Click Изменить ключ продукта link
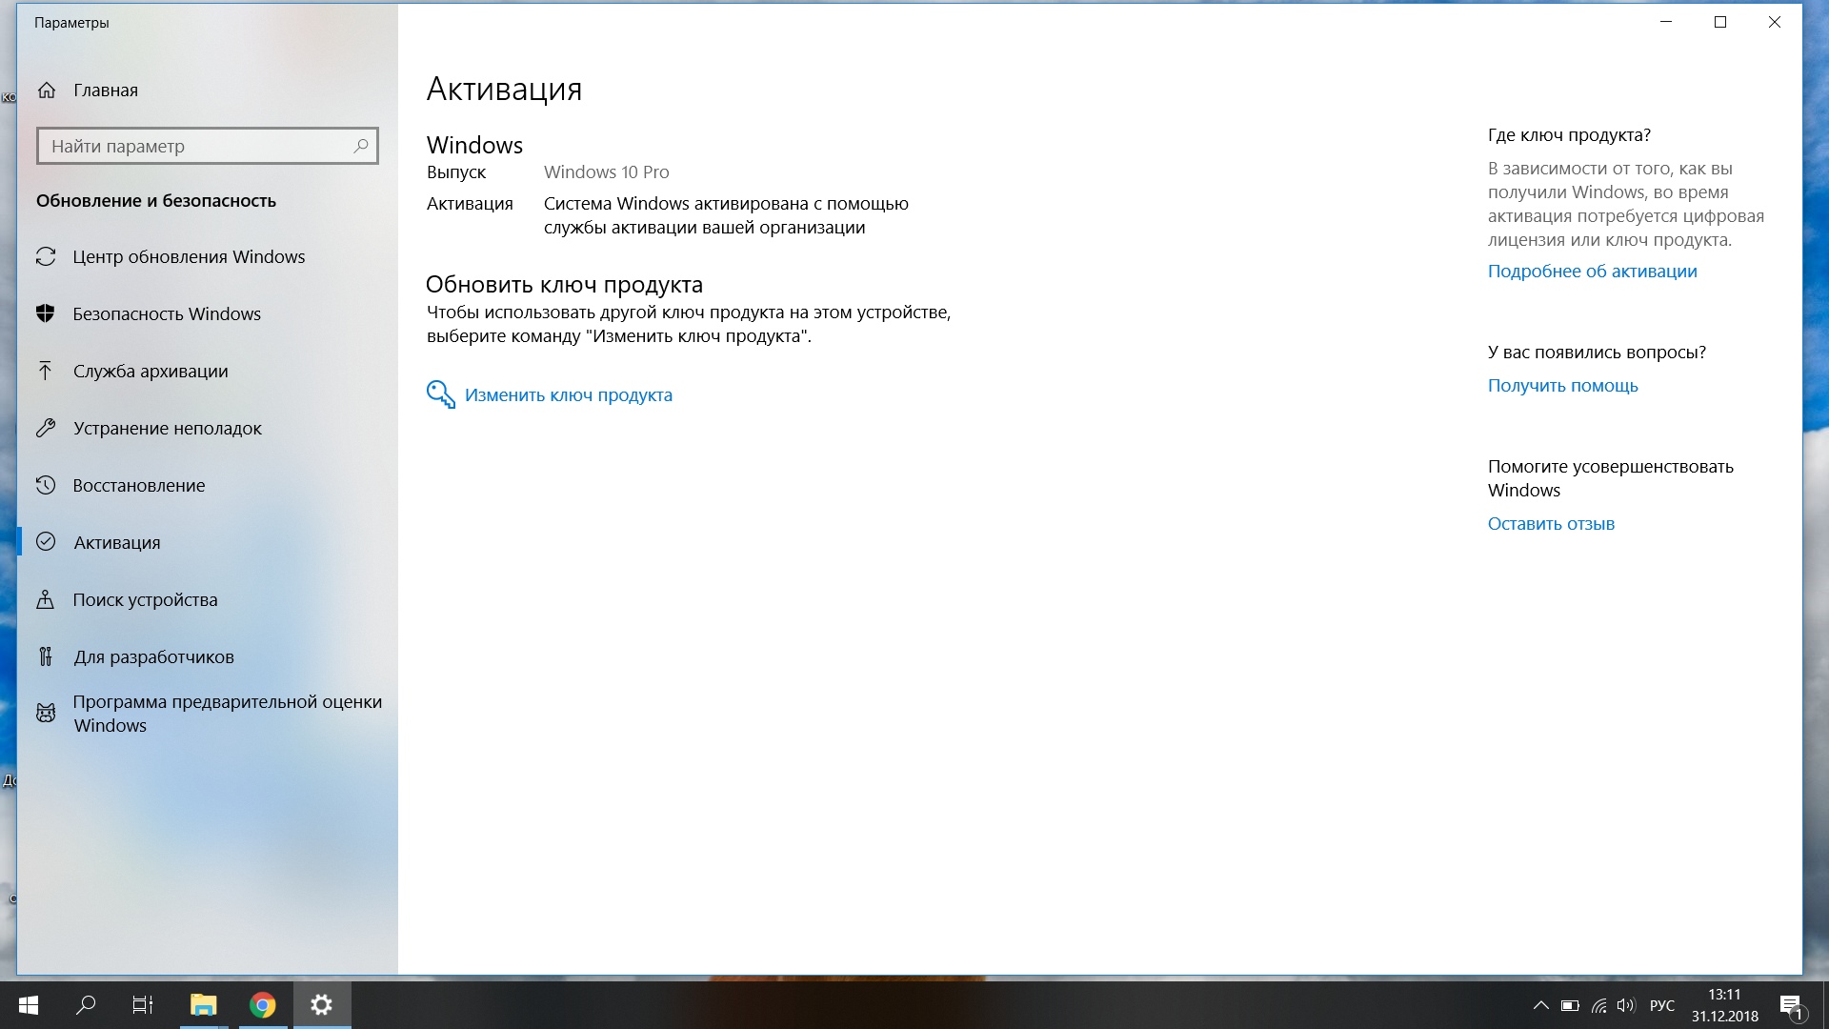1829x1029 pixels. [569, 394]
